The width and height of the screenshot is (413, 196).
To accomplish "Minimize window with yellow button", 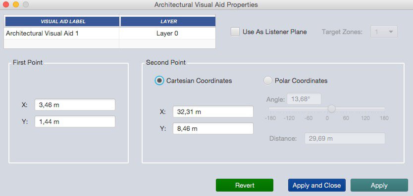I will pyautogui.click(x=16, y=4).
